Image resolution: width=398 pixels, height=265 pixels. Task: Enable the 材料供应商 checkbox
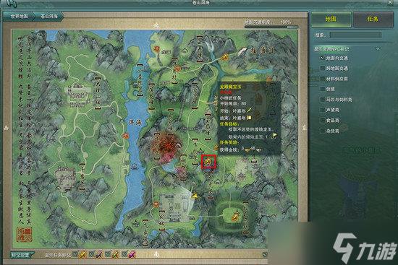click(x=323, y=79)
